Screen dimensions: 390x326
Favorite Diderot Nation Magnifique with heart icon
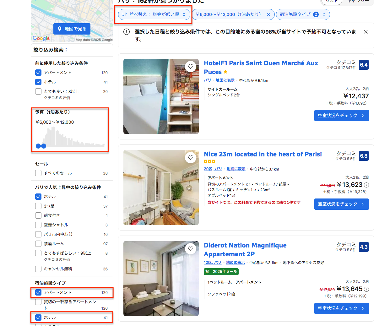click(x=191, y=249)
